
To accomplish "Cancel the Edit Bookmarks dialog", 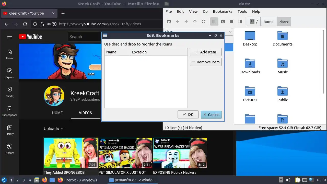I will coord(211,114).
